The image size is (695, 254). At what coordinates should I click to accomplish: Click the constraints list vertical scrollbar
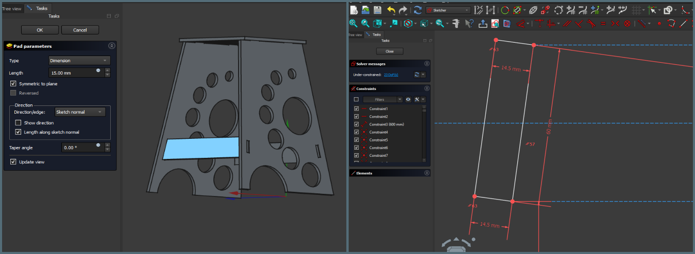[x=425, y=134]
